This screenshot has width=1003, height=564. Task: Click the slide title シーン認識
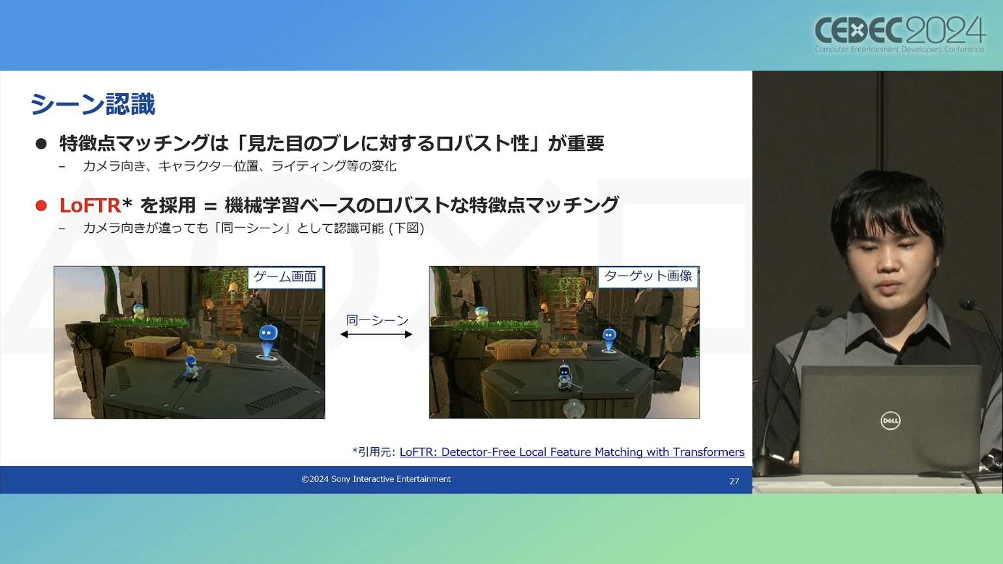[x=93, y=104]
